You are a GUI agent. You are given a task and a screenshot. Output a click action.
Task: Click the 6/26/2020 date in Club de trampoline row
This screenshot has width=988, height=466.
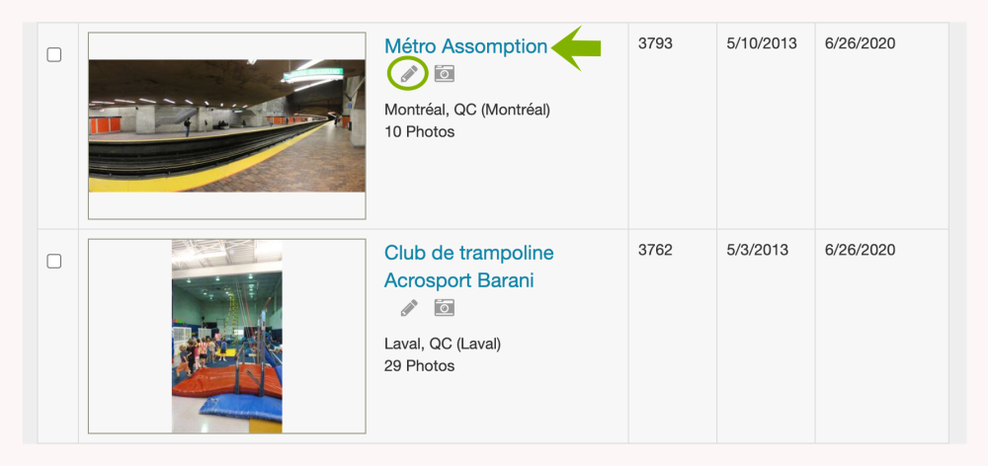coord(860,250)
